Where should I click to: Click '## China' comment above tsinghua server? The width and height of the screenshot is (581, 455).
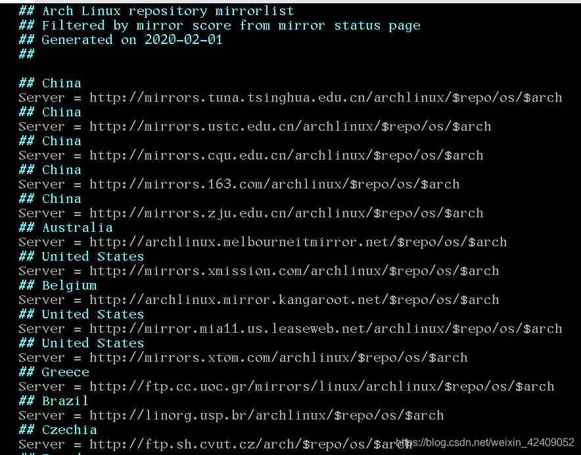(x=50, y=83)
